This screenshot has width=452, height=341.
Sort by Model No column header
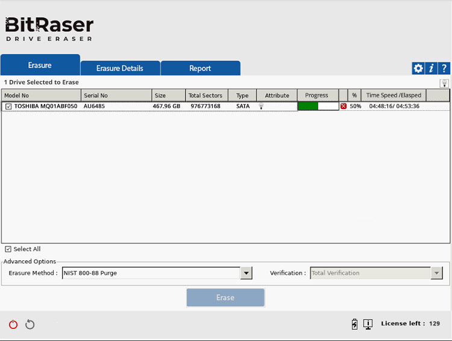(41, 95)
